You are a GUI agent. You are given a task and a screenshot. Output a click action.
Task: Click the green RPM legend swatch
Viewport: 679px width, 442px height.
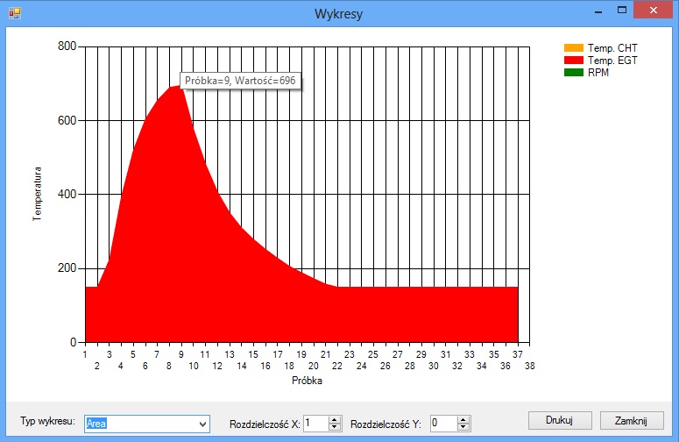(573, 72)
